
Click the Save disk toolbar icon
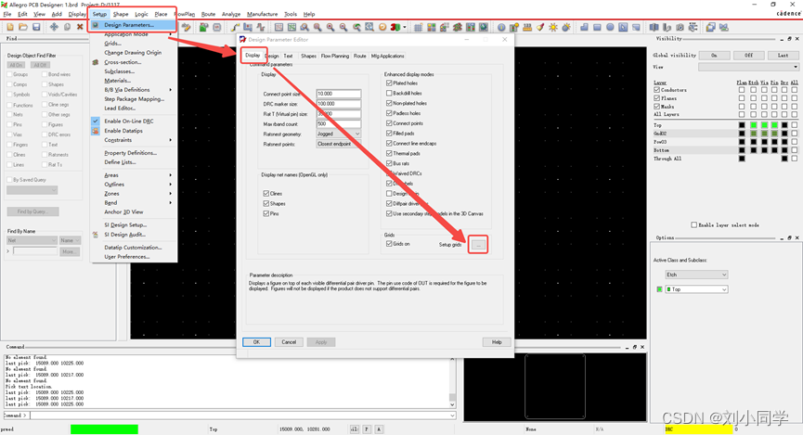tap(35, 27)
